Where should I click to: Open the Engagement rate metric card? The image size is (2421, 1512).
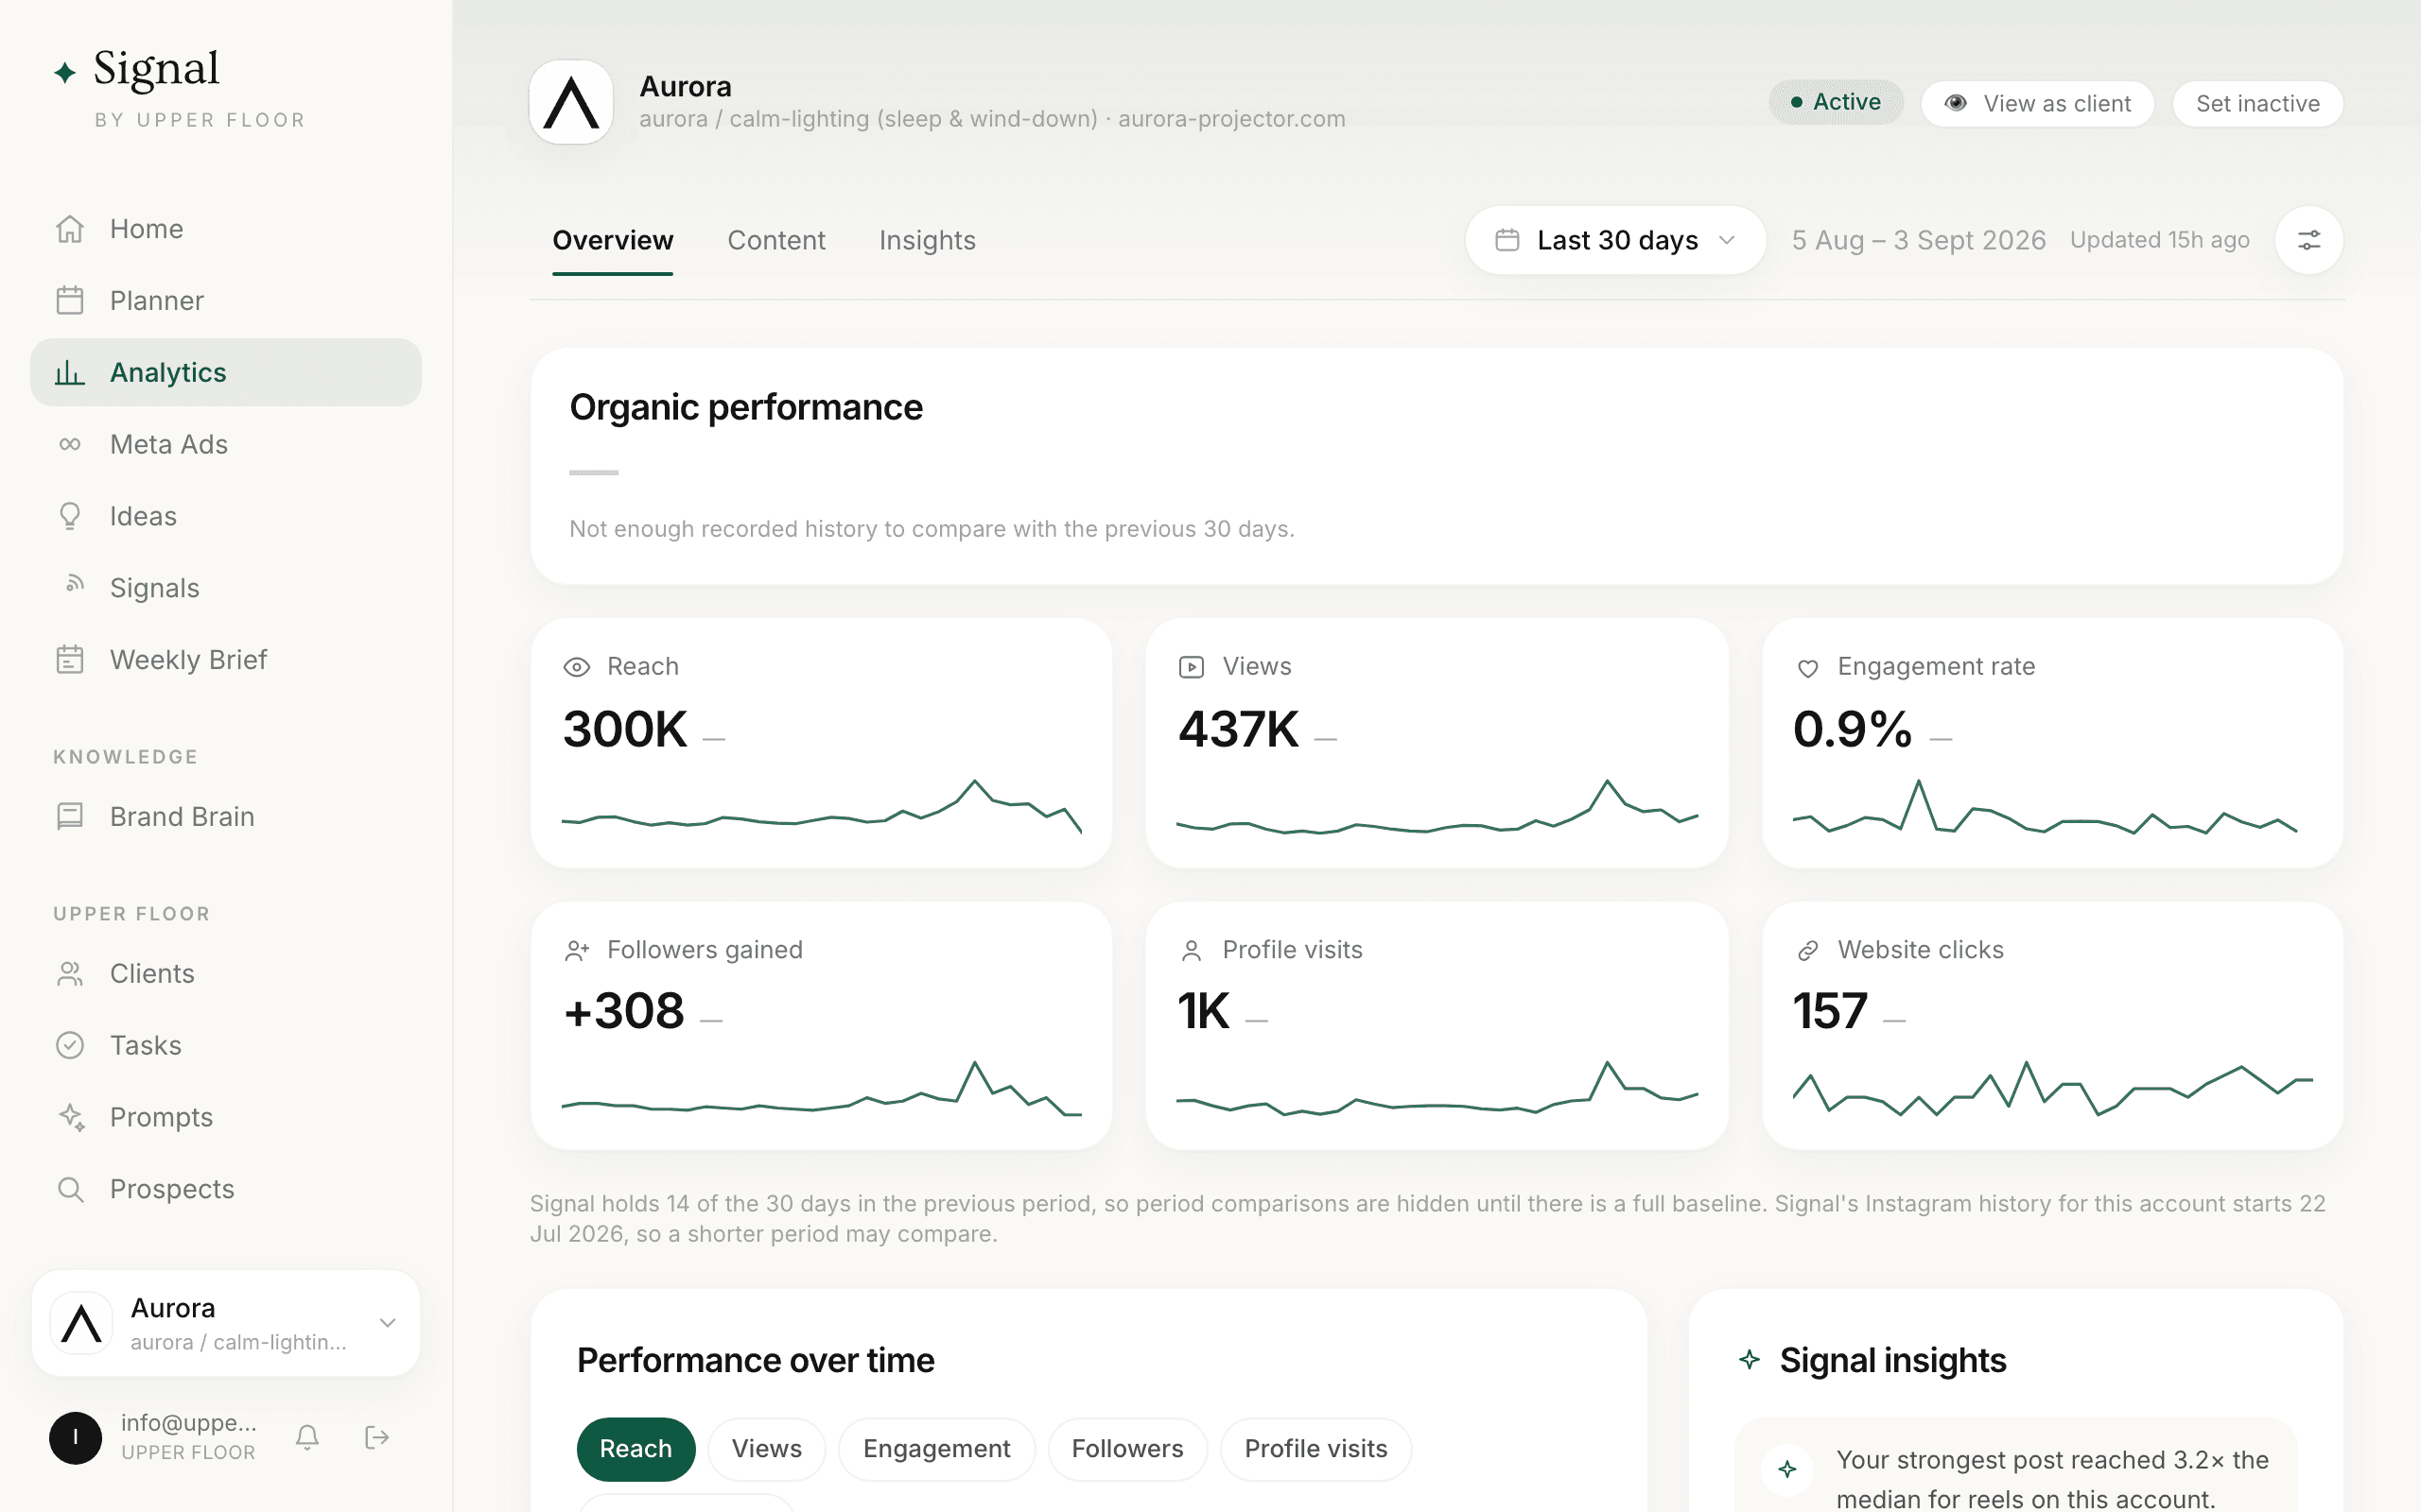(2052, 743)
